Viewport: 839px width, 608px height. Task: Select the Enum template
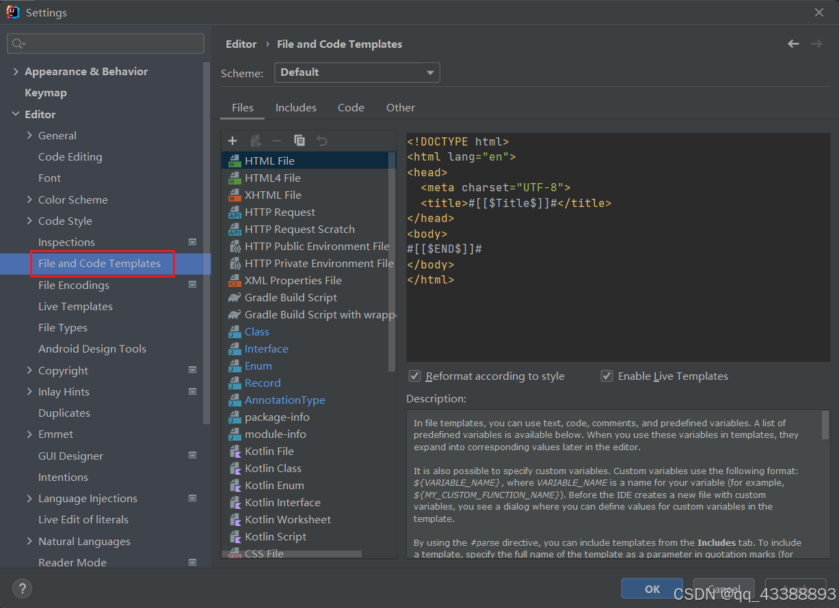(x=258, y=365)
